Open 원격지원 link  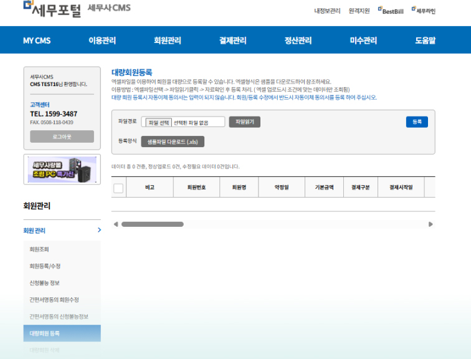pos(359,11)
